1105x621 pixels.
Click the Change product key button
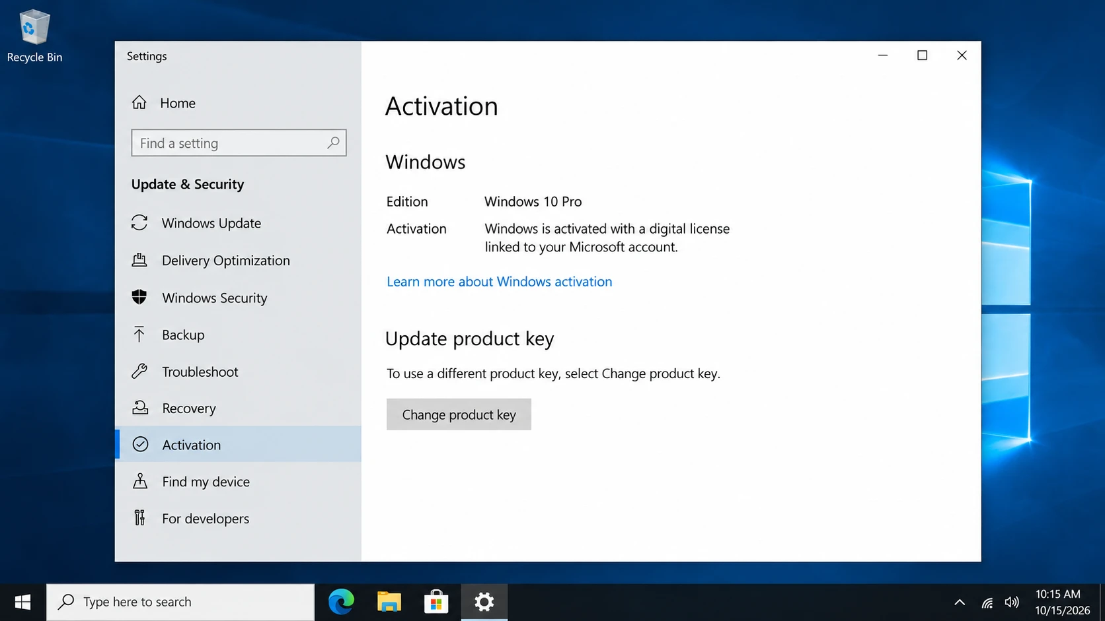pos(459,414)
